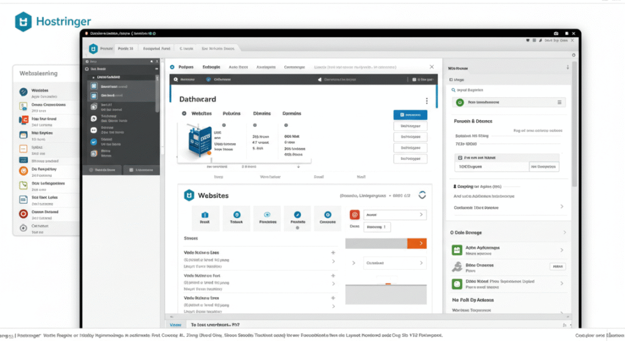Click the orange outlined box icon in the sidebar

pos(24,149)
